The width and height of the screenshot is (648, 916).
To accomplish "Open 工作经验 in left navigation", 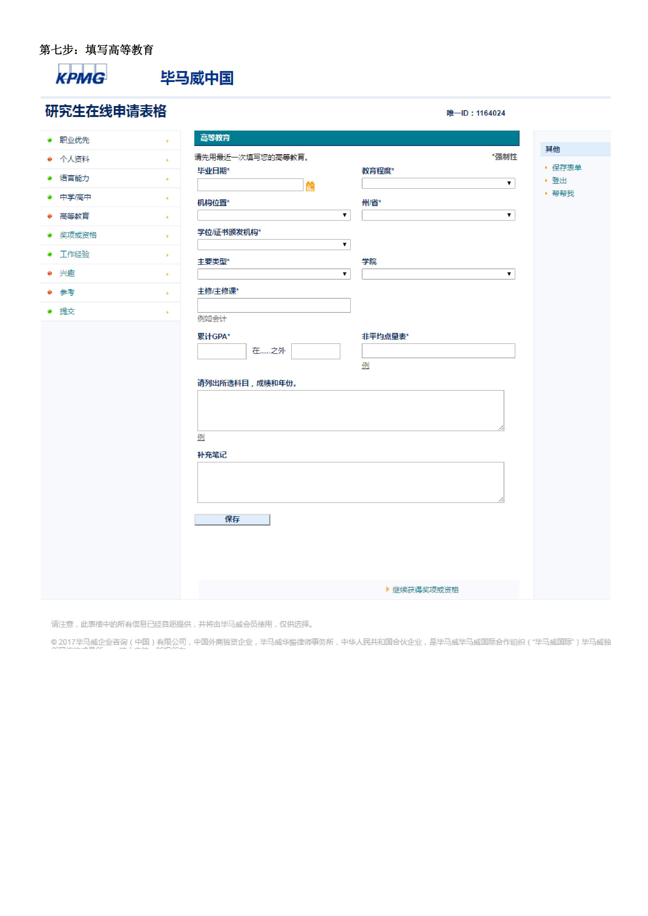I will coord(75,254).
